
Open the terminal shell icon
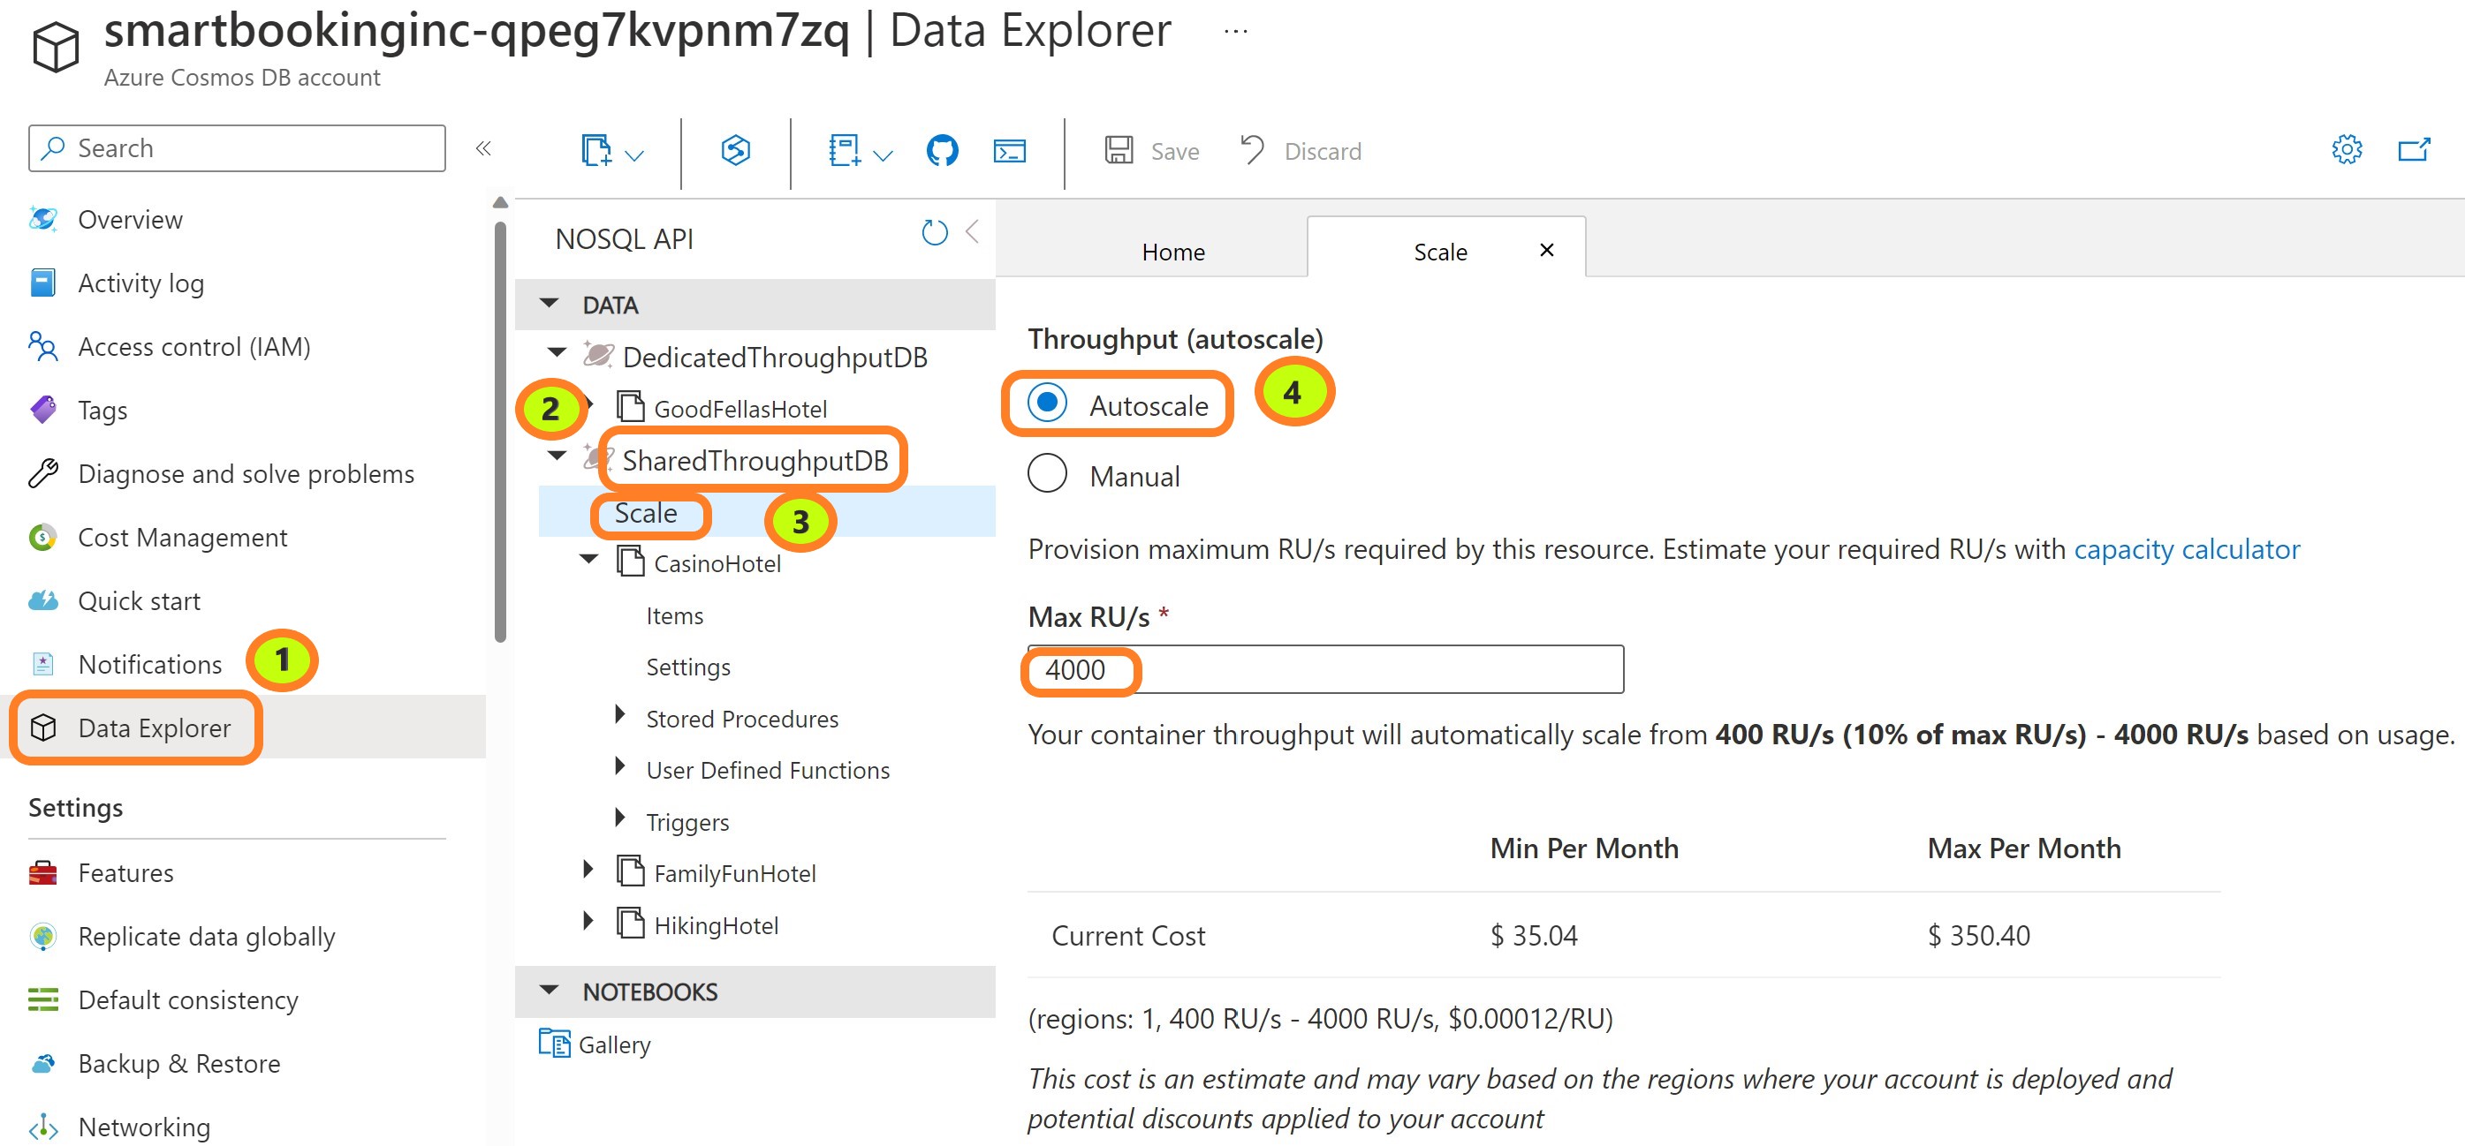coord(1009,150)
